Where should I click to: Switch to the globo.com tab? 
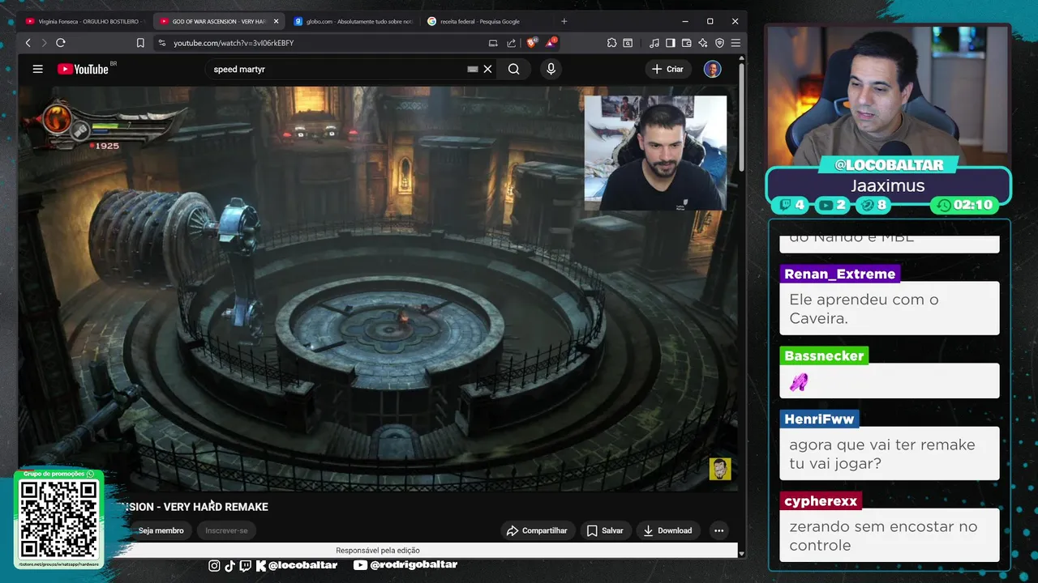coord(352,21)
